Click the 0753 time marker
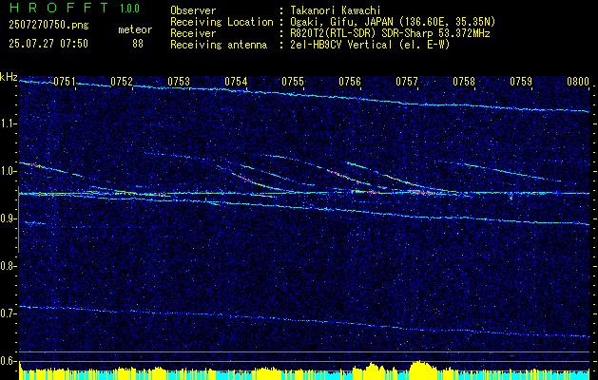 coord(179,82)
